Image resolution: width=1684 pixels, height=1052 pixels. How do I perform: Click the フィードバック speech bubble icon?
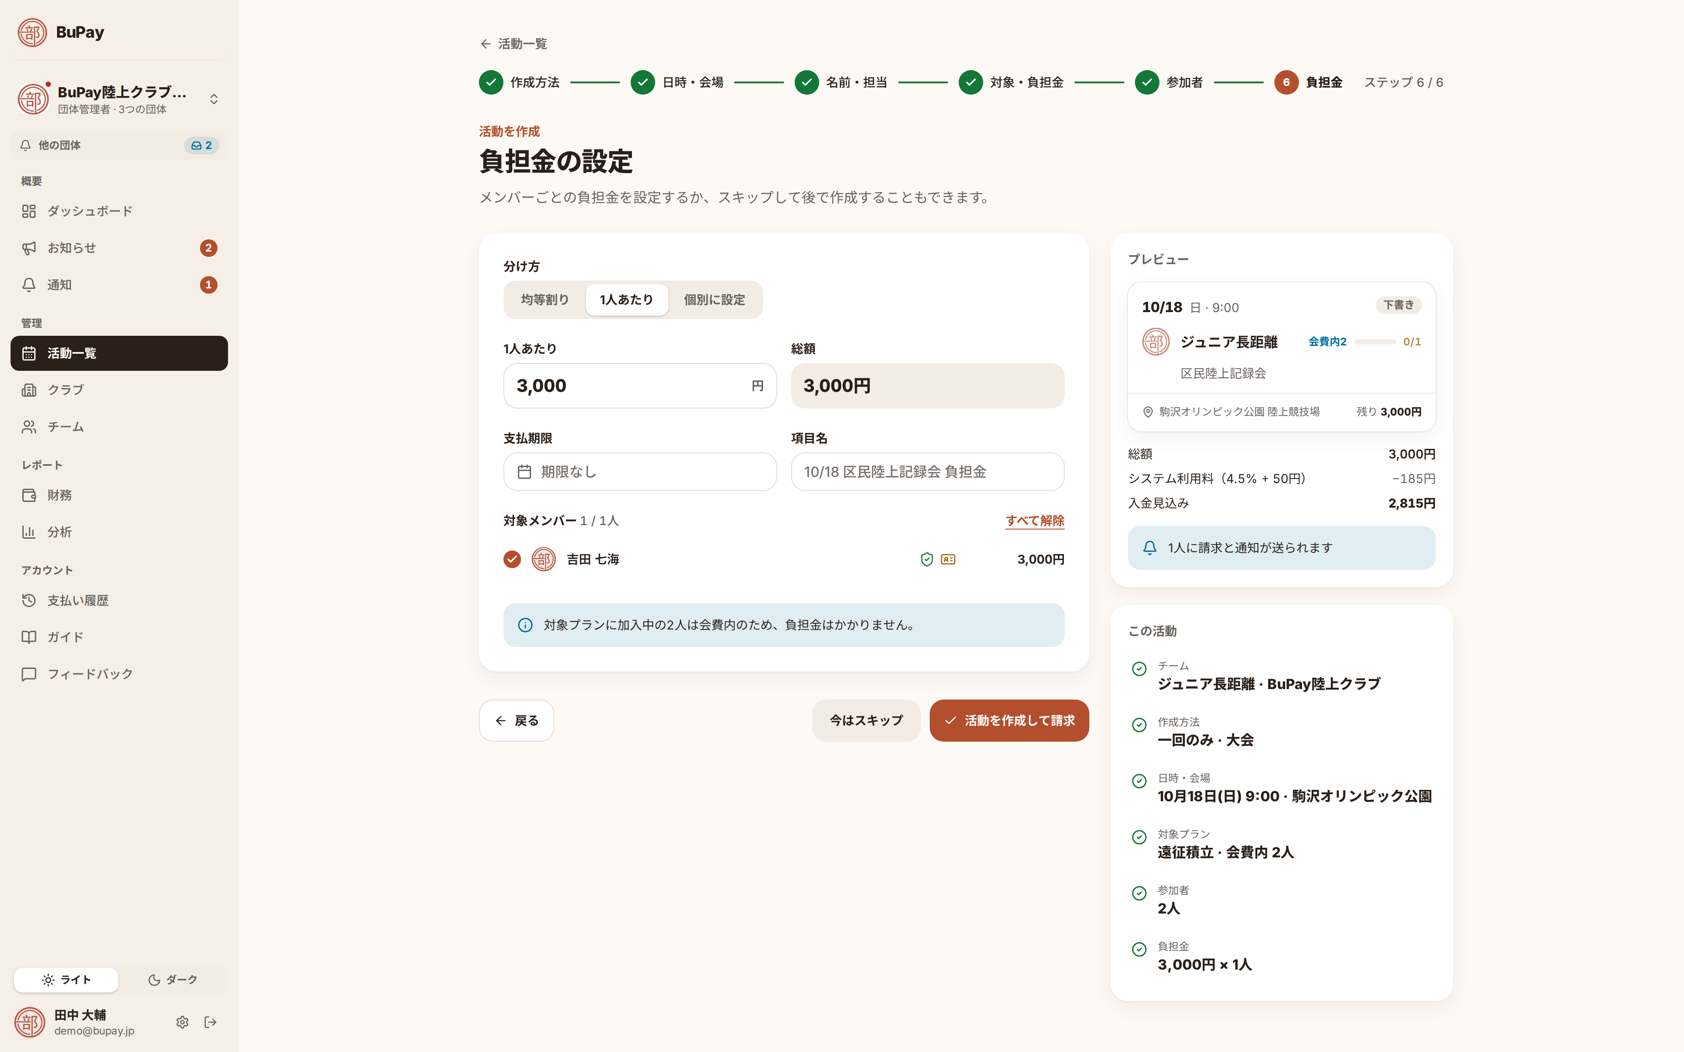29,674
